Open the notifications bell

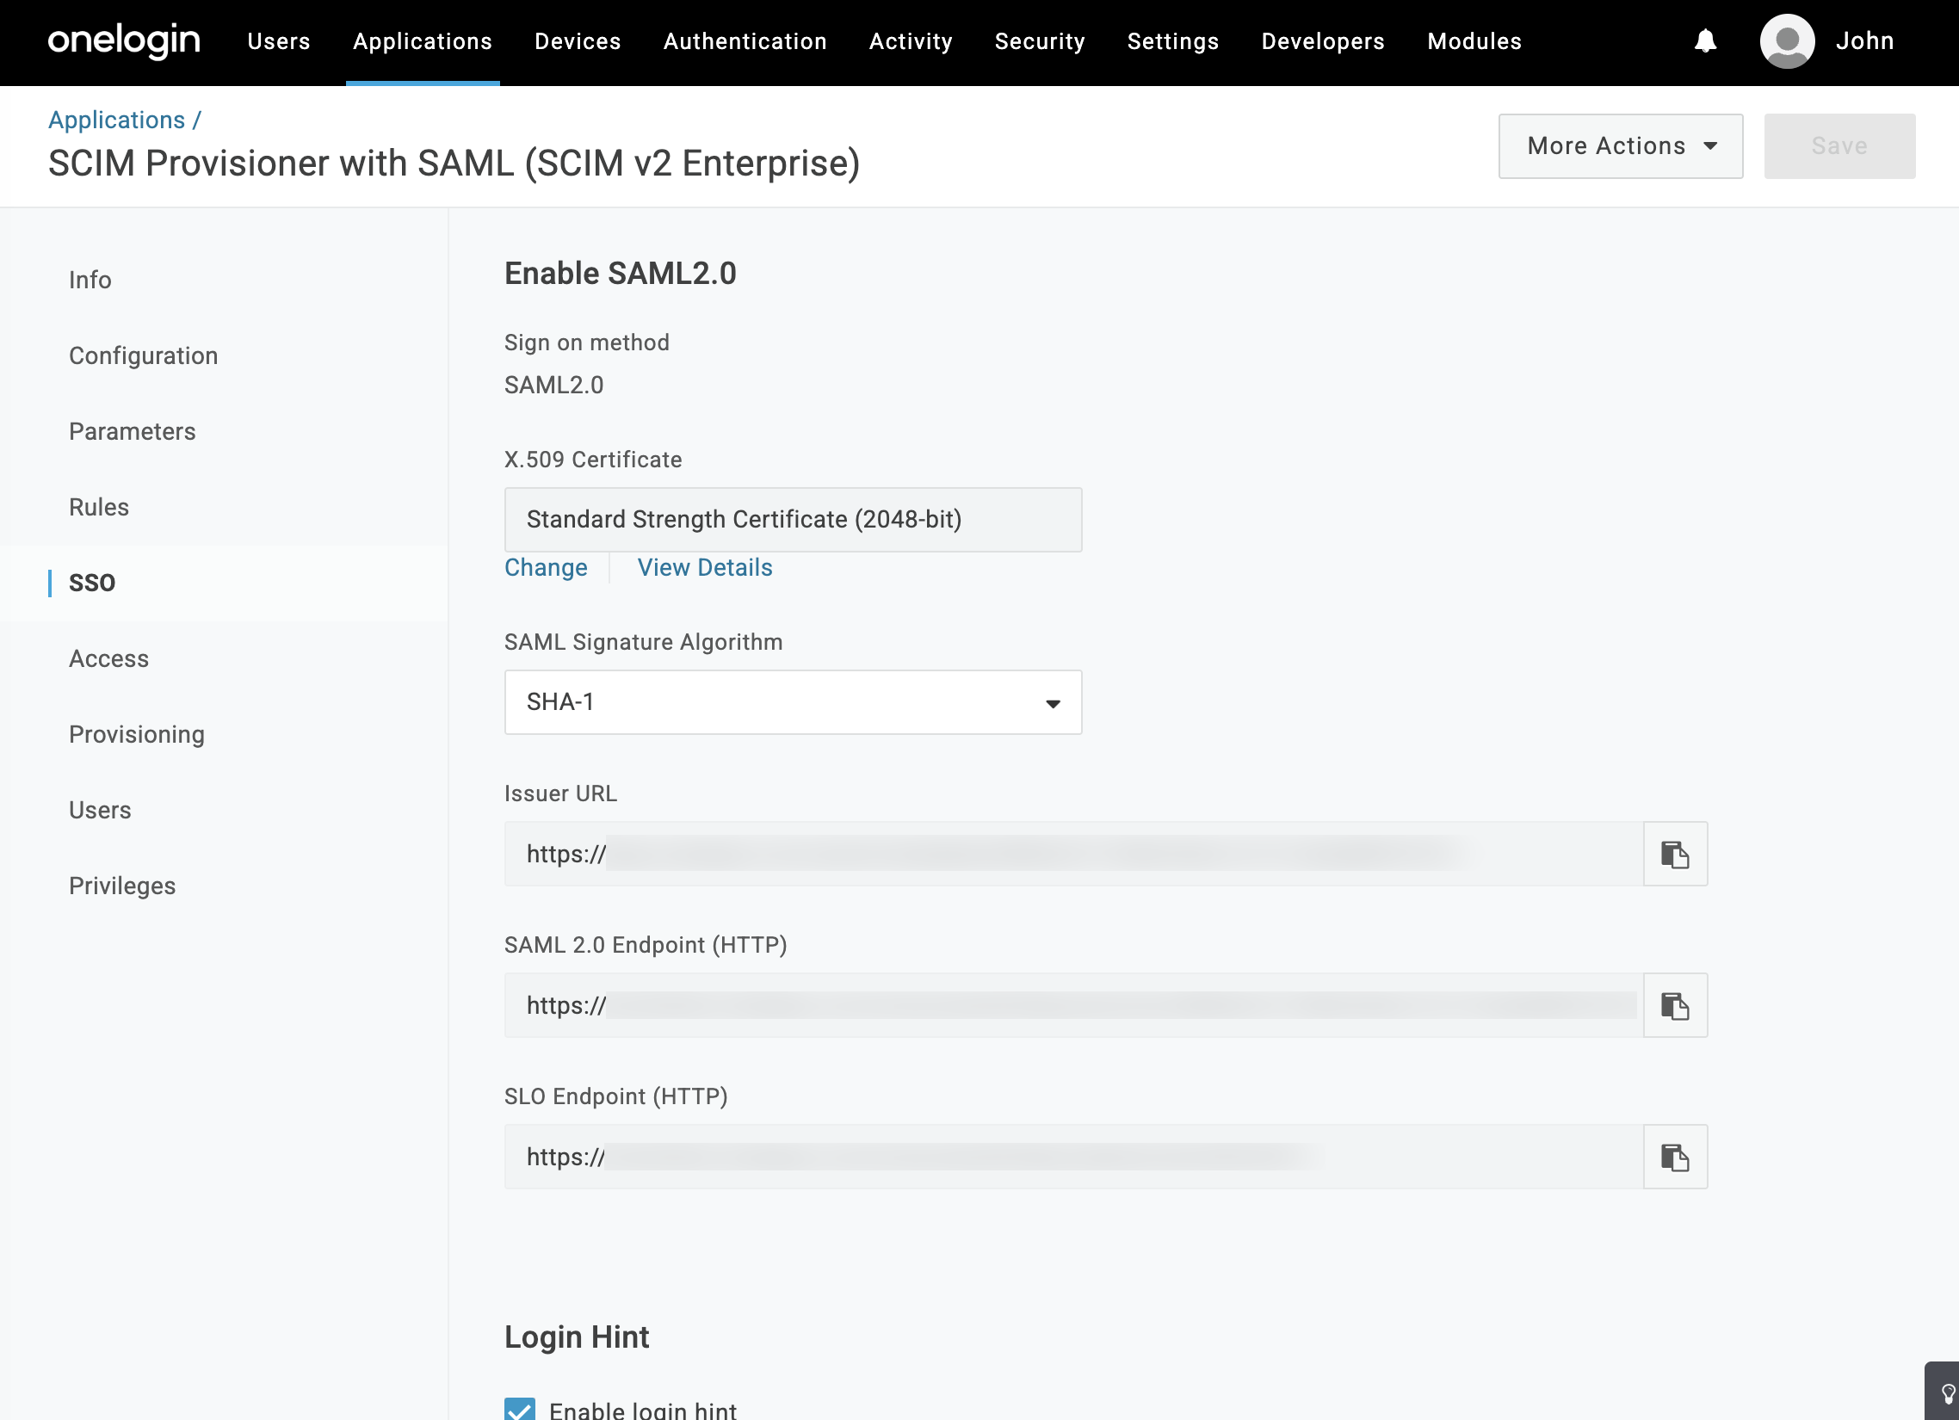pyautogui.click(x=1704, y=41)
